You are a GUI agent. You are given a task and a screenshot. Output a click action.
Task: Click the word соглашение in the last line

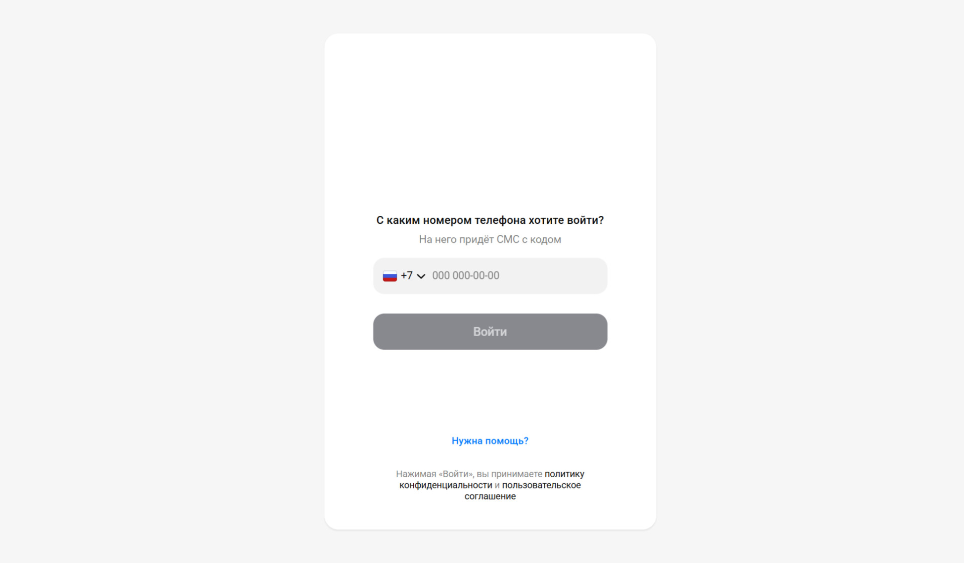tap(490, 496)
